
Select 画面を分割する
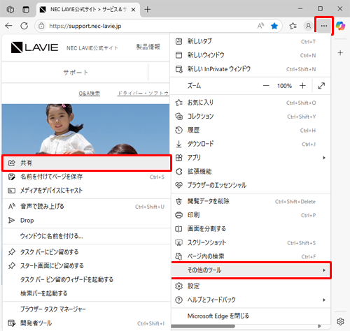click(x=251, y=229)
